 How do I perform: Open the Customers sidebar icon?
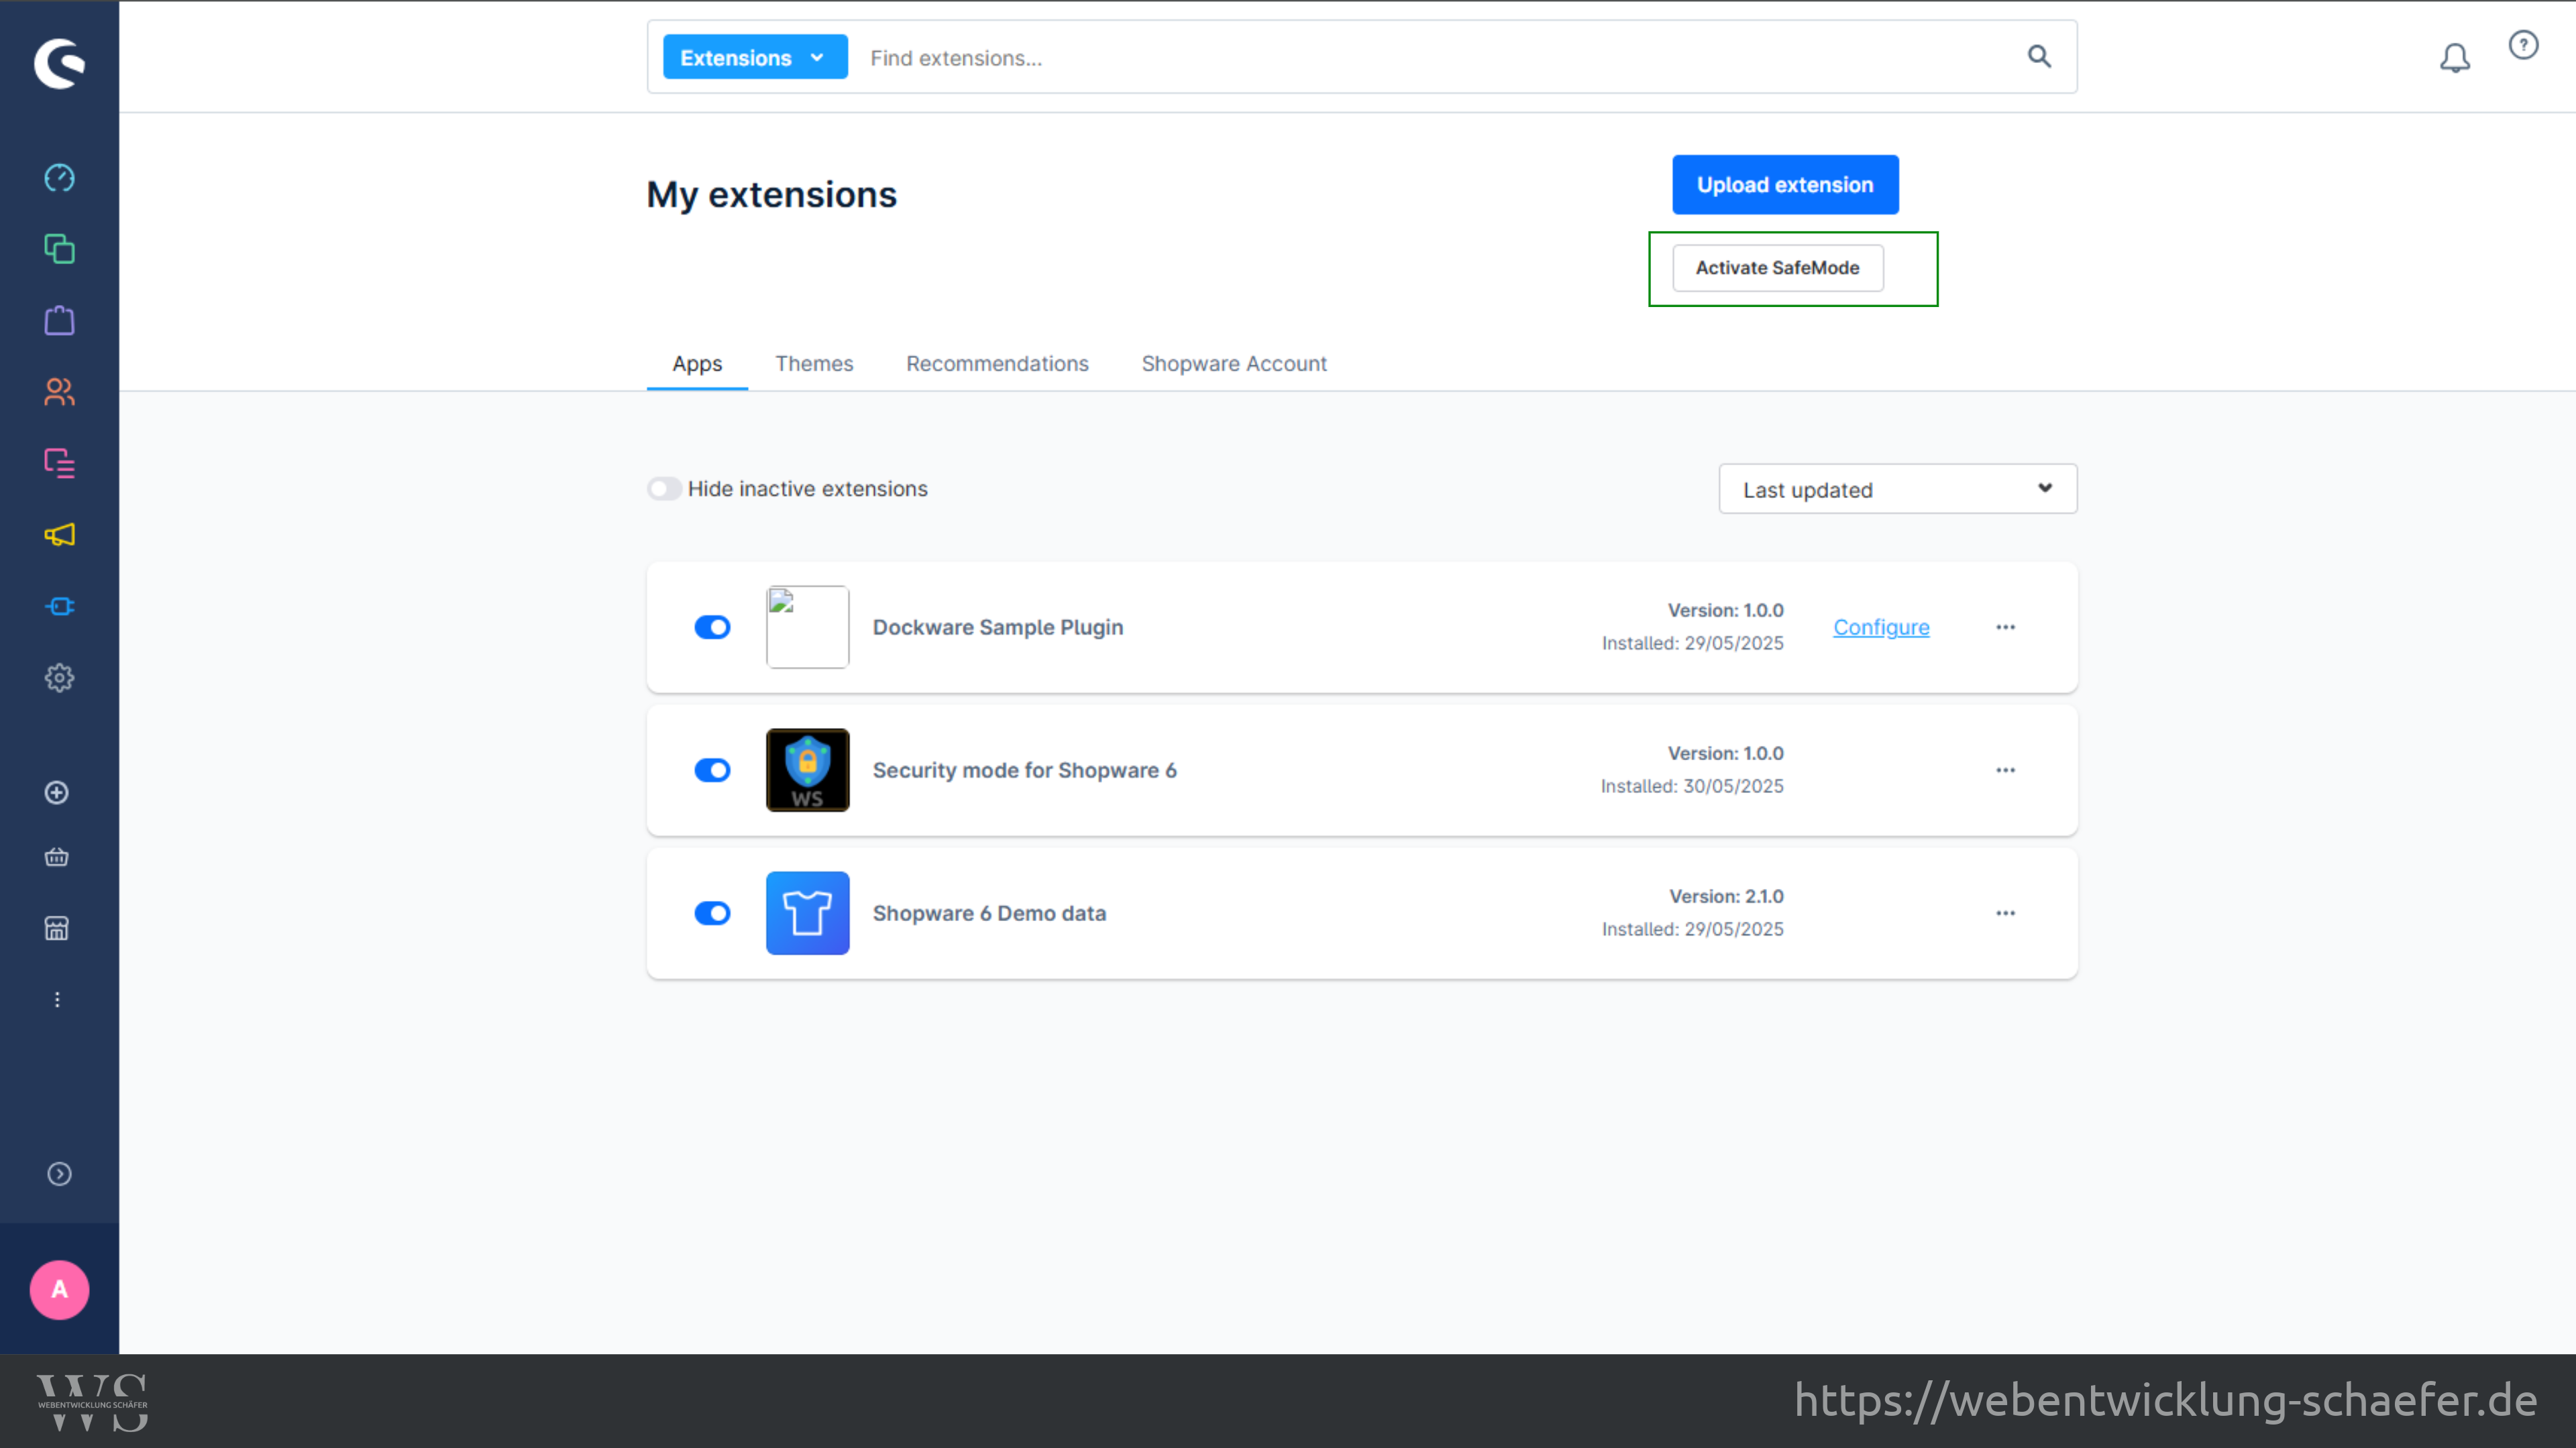(x=60, y=391)
